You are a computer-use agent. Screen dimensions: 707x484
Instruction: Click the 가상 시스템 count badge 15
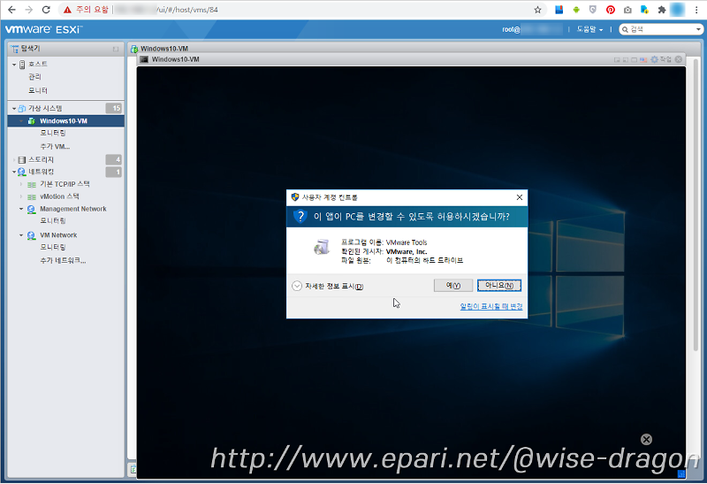[x=114, y=108]
